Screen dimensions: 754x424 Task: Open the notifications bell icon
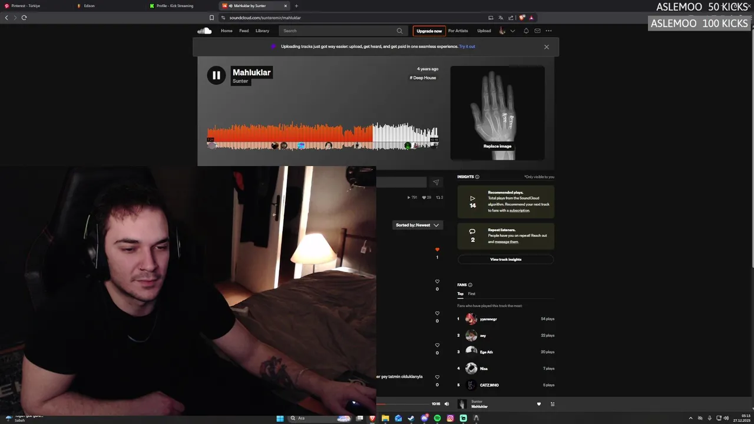tap(526, 31)
